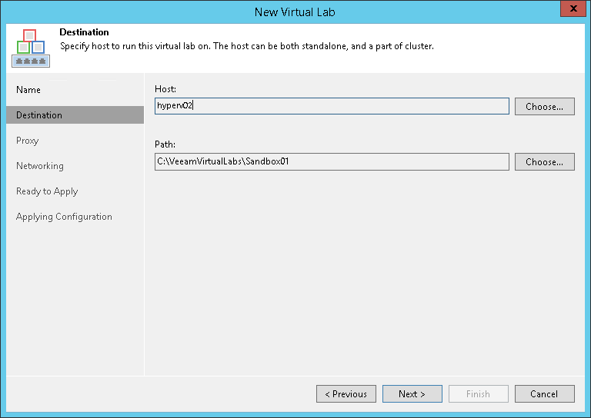The width and height of the screenshot is (591, 418).
Task: Jump to Ready to Apply step
Action: click(x=47, y=191)
